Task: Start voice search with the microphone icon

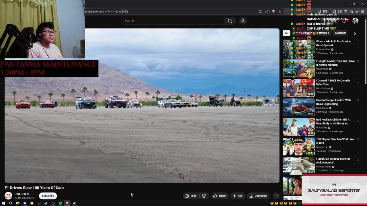Action: point(243,21)
